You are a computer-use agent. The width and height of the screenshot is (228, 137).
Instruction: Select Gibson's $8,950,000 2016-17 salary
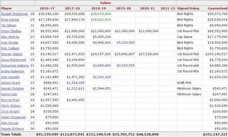[x=49, y=25]
